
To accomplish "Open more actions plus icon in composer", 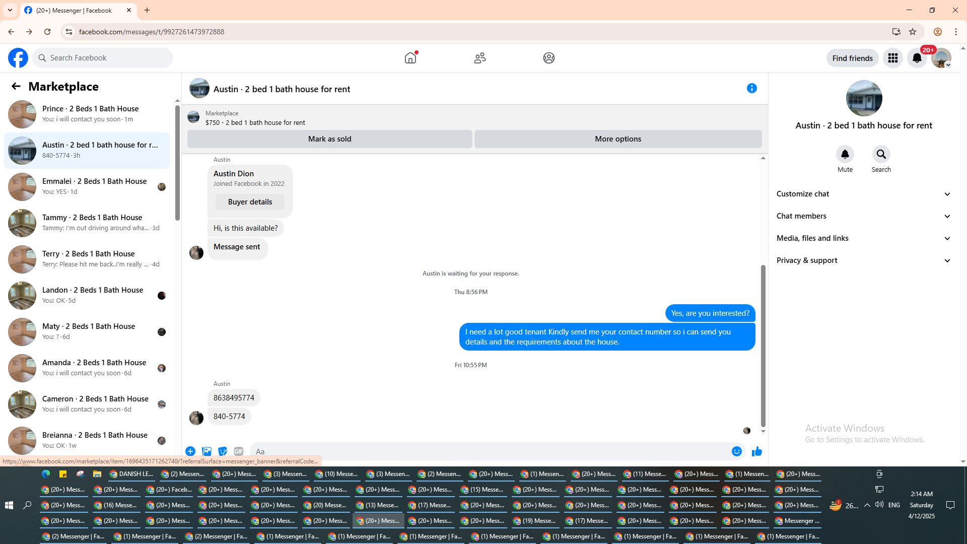I will pos(190,451).
